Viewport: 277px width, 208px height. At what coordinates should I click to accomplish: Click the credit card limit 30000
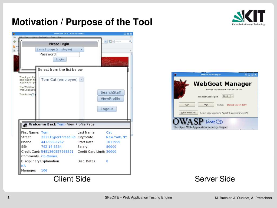[111, 152]
